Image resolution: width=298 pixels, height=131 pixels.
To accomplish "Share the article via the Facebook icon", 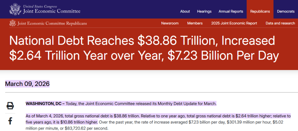I will point(10,121).
